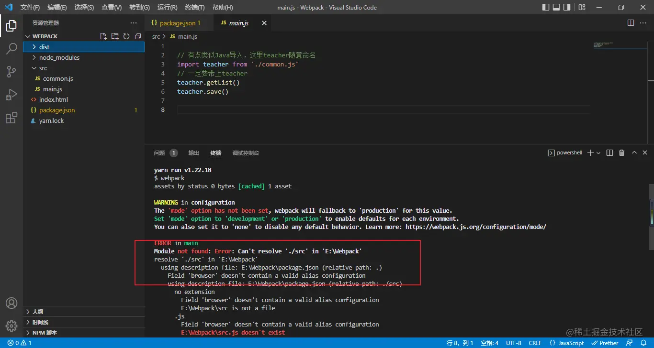The image size is (654, 348).
Task: Open Source Control view
Action: pos(11,72)
